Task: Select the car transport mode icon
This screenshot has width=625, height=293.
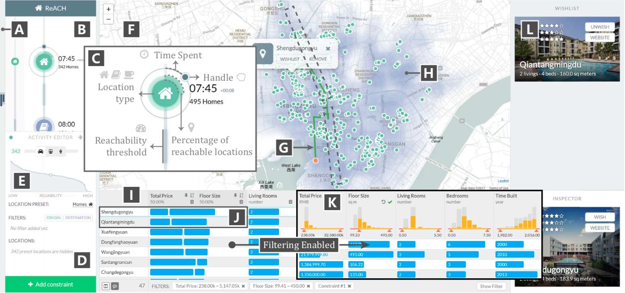Action: pyautogui.click(x=41, y=151)
